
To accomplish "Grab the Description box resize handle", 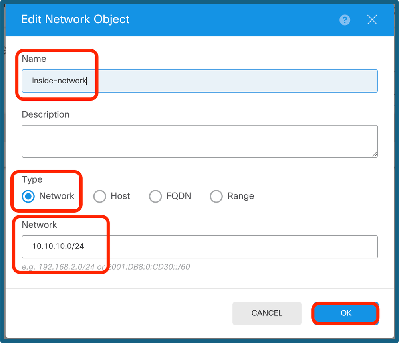I will click(375, 154).
